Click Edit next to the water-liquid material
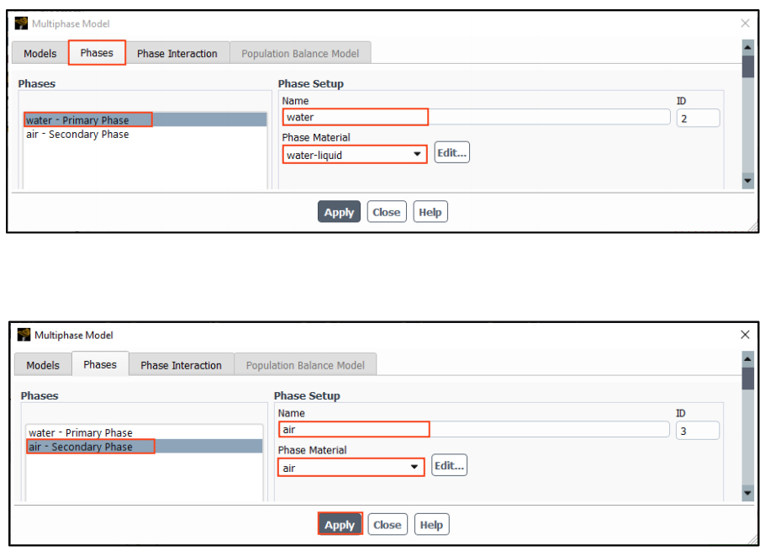This screenshot has width=765, height=551. 451,153
